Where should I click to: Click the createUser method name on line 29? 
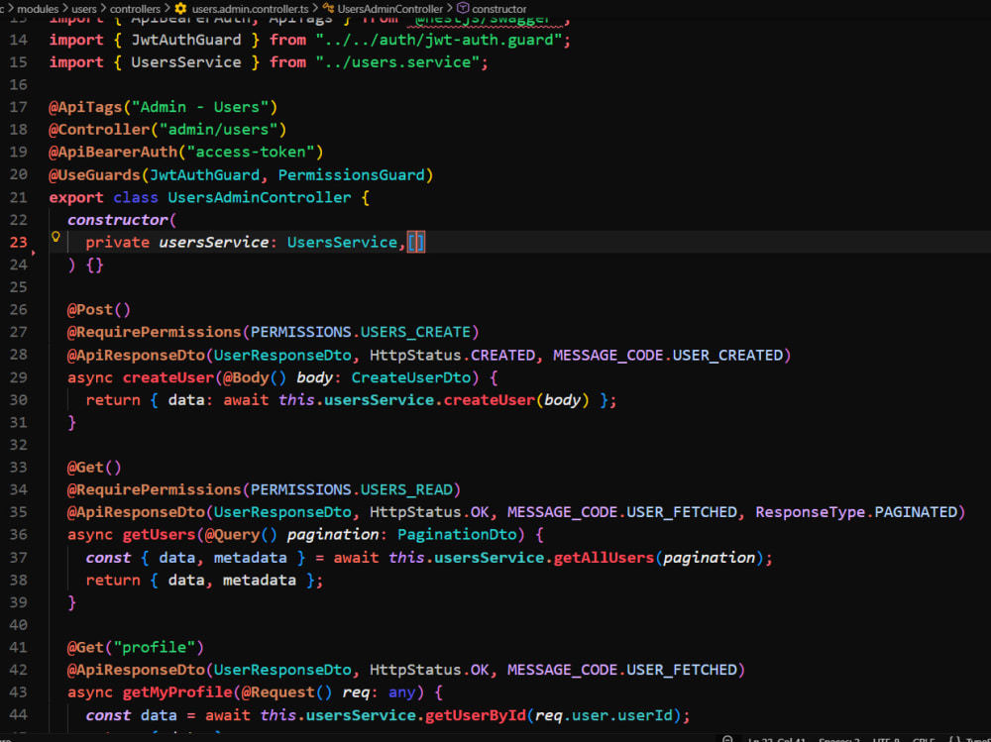coord(168,377)
